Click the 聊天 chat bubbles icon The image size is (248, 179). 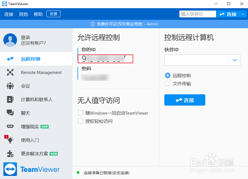point(10,113)
